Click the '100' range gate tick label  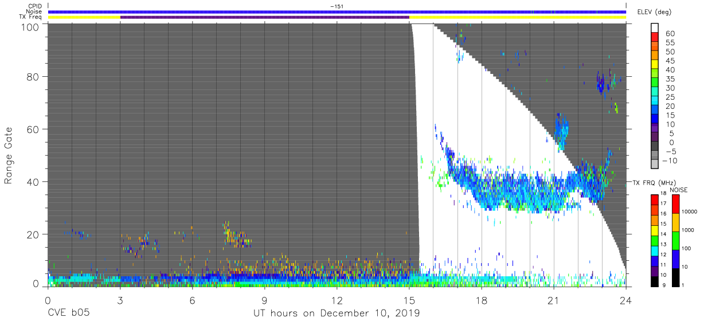(x=30, y=26)
